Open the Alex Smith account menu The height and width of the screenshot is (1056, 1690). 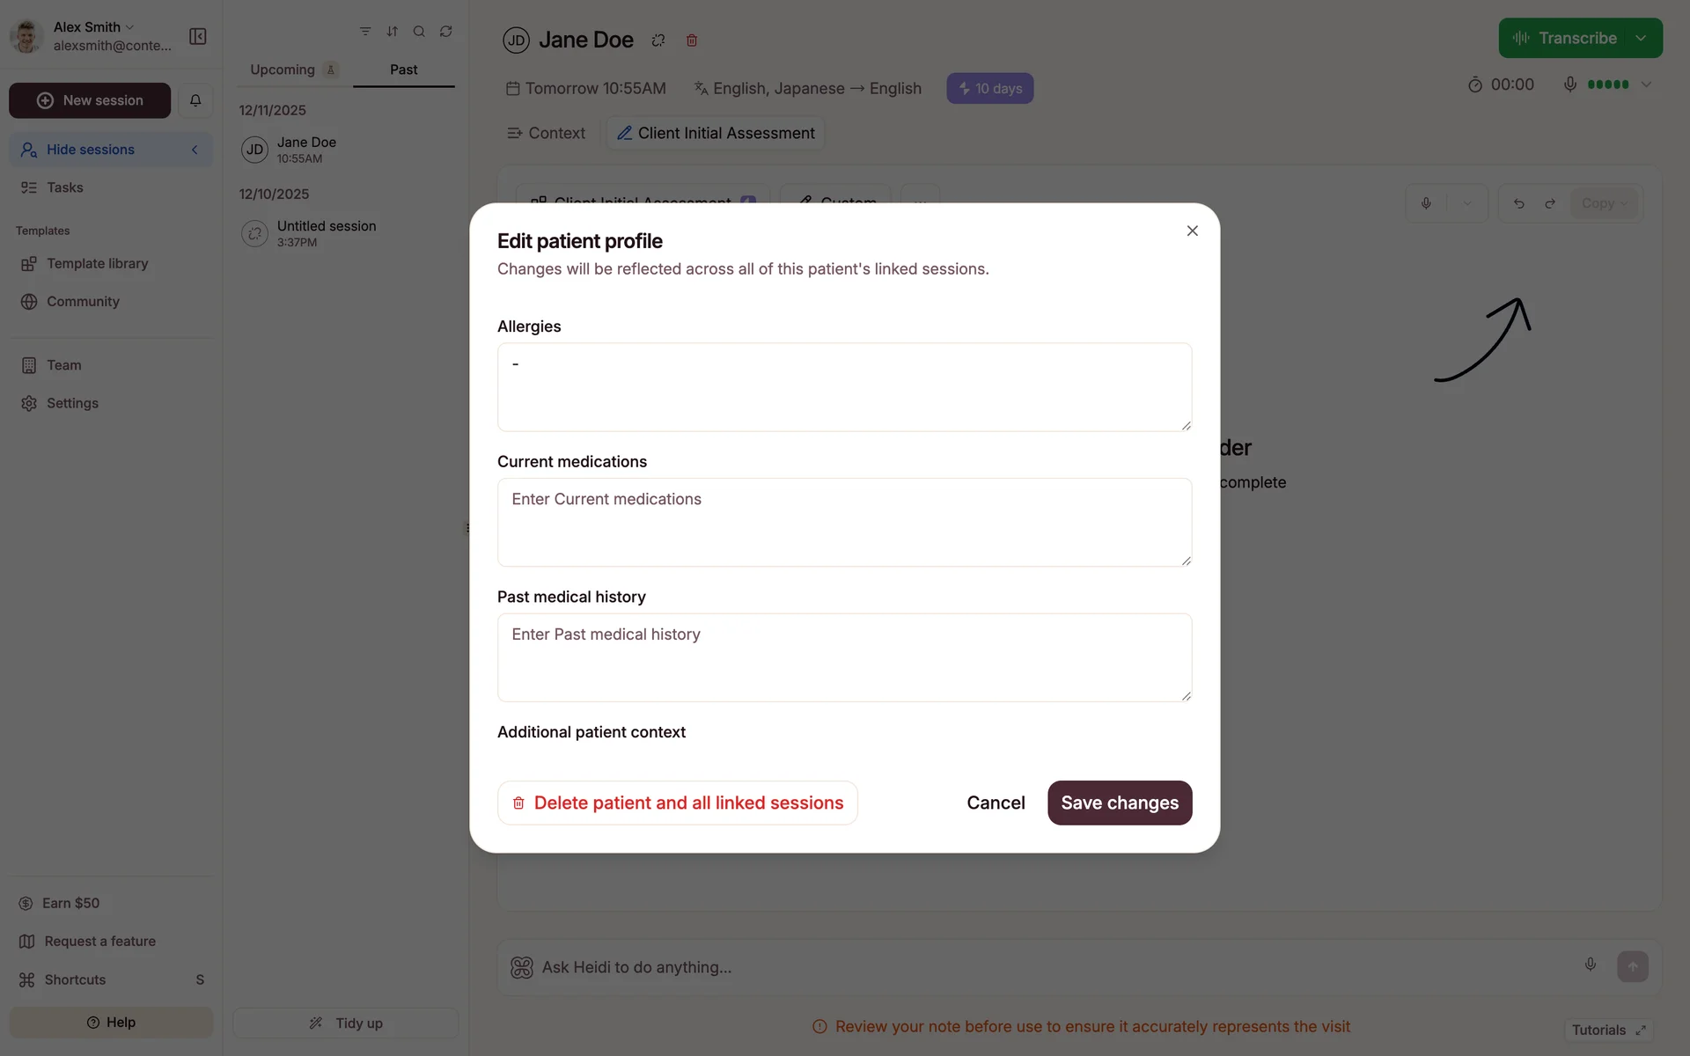(93, 27)
